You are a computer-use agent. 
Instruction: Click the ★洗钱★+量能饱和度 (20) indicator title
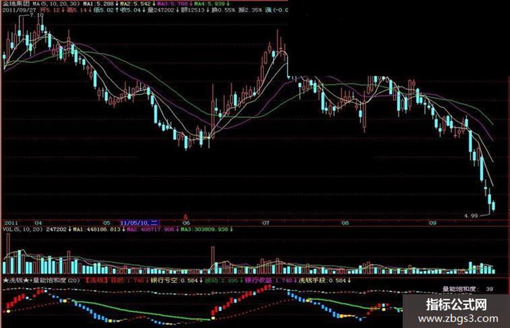coord(42,280)
